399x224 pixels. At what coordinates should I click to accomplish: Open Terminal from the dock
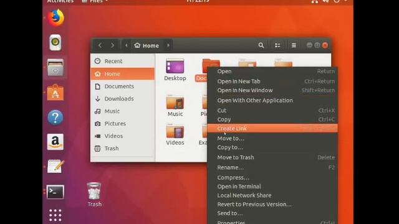pyautogui.click(x=55, y=192)
